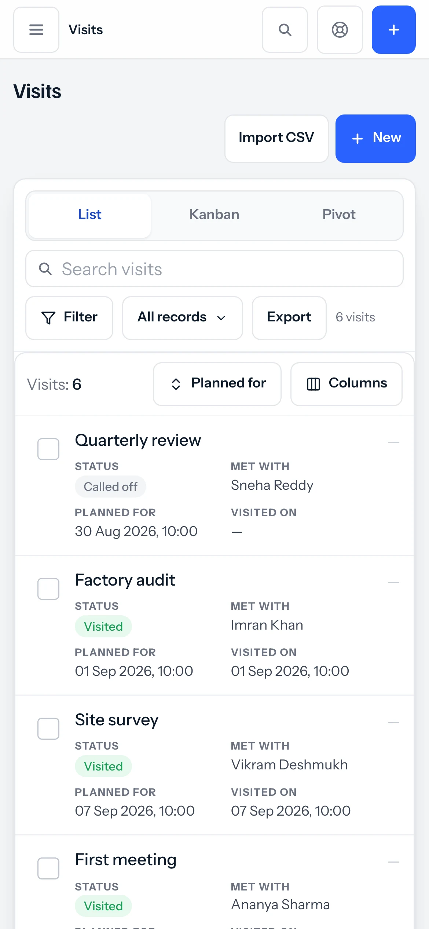Open the Columns chooser
This screenshot has width=429, height=929.
pyautogui.click(x=346, y=384)
